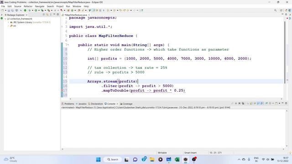This screenshot has width=292, height=164.
Task: Open File Explorer from the taskbar
Action: 152,159
